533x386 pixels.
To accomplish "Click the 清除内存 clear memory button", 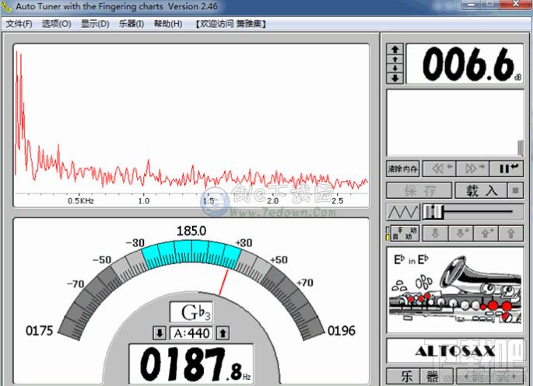I will coord(403,169).
